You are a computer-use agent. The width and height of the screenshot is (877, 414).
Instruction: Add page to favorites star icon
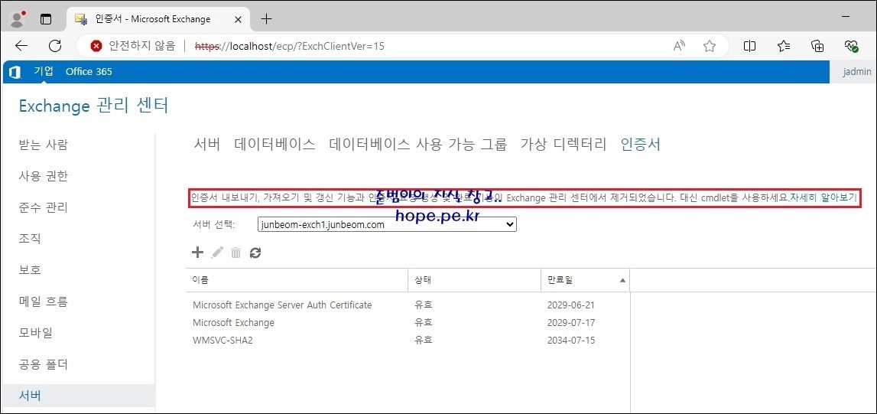pos(710,46)
